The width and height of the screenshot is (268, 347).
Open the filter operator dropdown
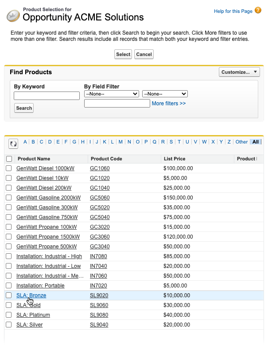165,94
